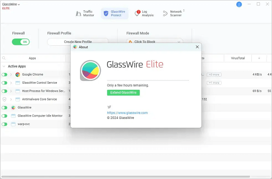Sort by the VirusTotal column header

[x=238, y=58]
